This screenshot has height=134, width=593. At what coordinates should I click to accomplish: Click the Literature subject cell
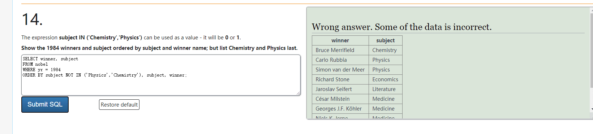[x=386, y=89]
